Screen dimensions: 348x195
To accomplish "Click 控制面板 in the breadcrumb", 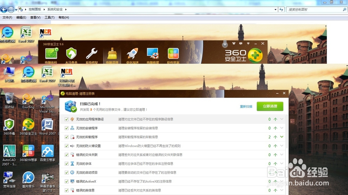I will [35, 9].
